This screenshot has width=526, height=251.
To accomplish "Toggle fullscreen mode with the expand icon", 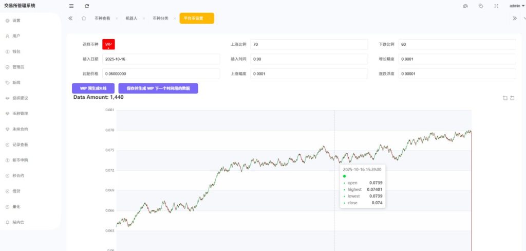I will [496, 6].
